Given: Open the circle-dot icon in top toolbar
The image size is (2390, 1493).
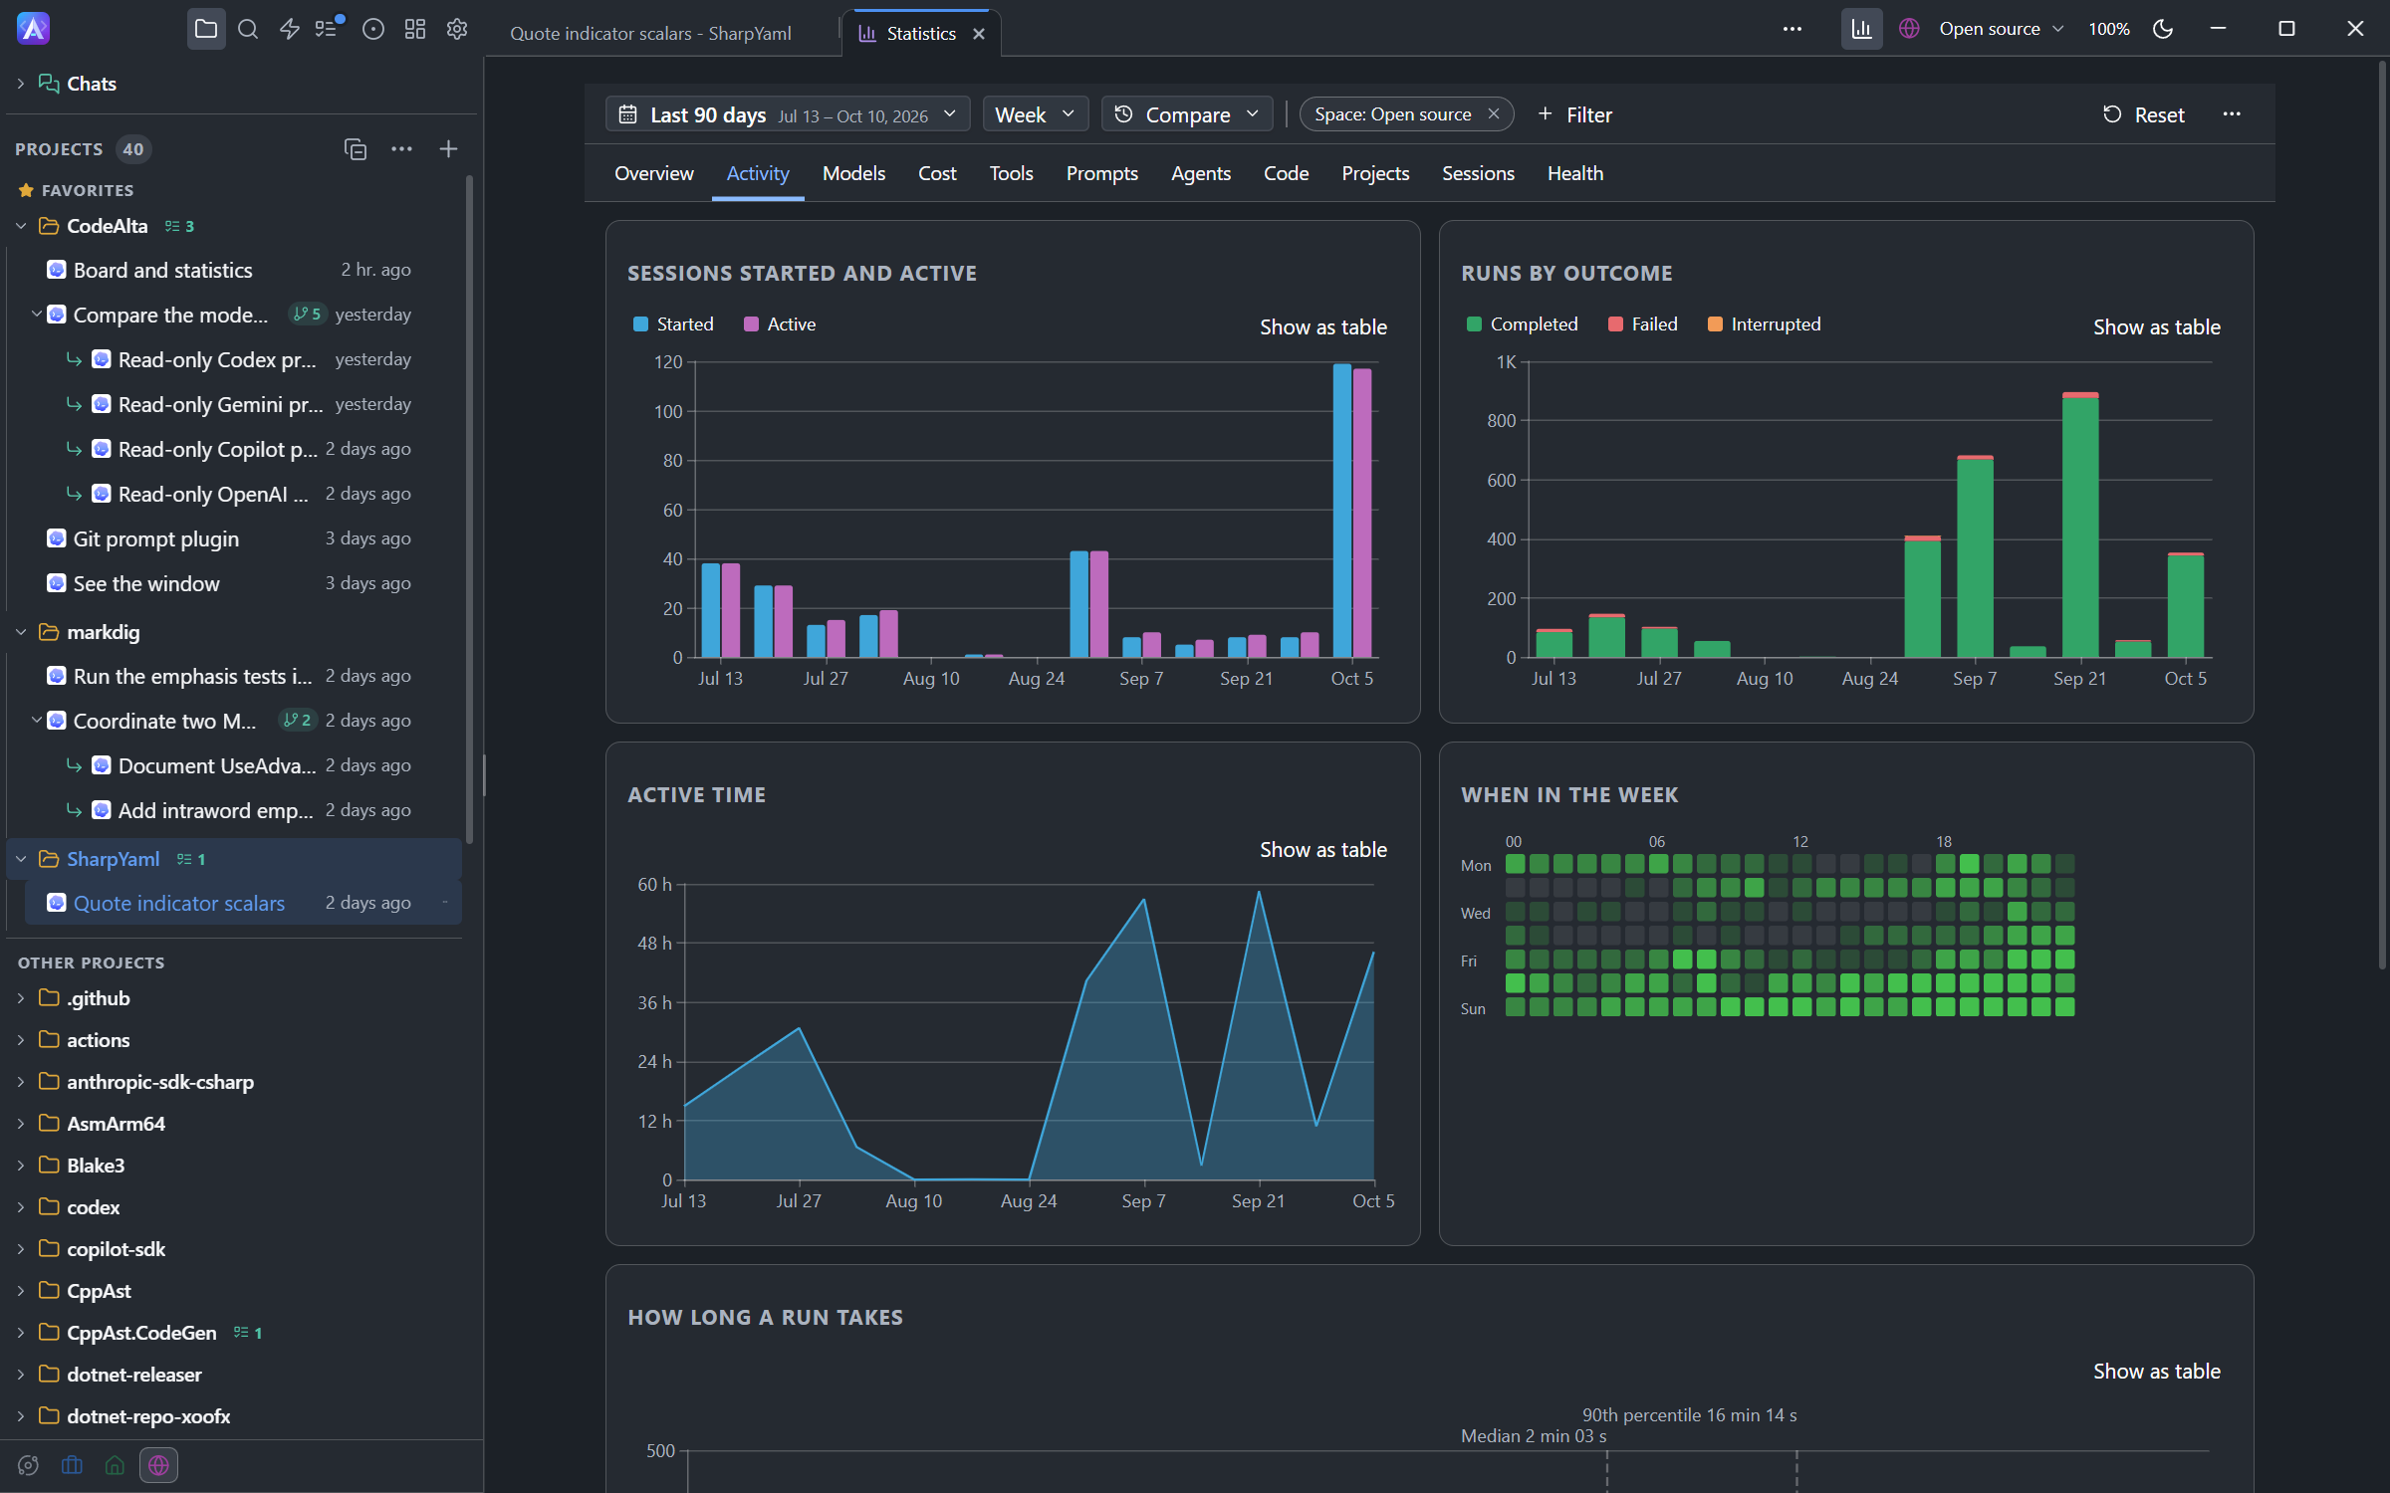Looking at the screenshot, I should 373,29.
